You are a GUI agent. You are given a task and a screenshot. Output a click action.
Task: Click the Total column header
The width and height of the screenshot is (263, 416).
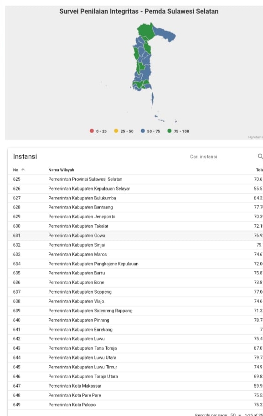click(x=259, y=170)
